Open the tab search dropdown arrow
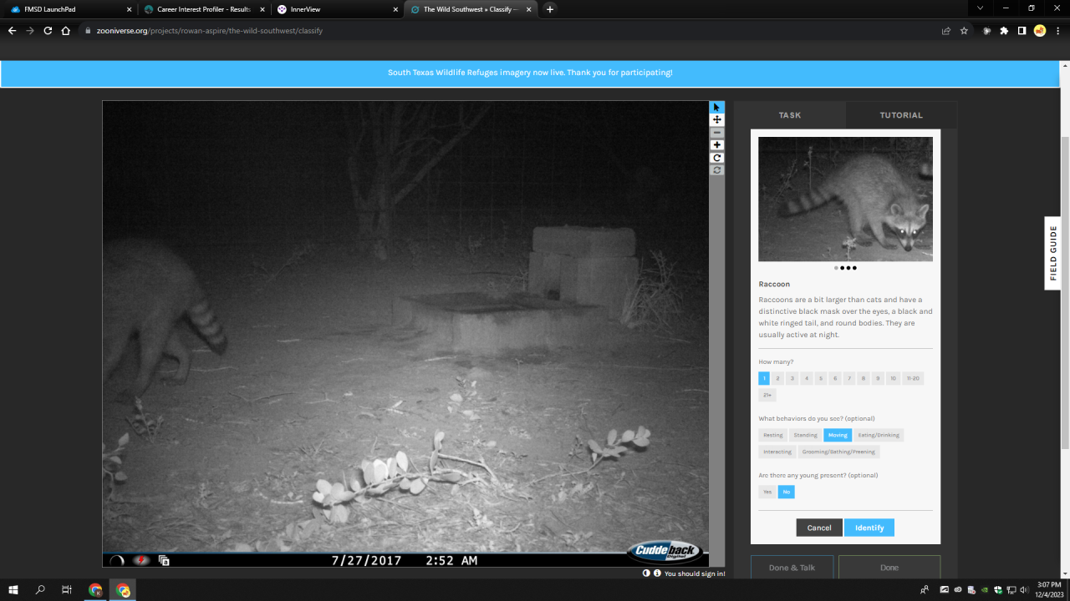Image resolution: width=1070 pixels, height=601 pixels. coord(981,8)
